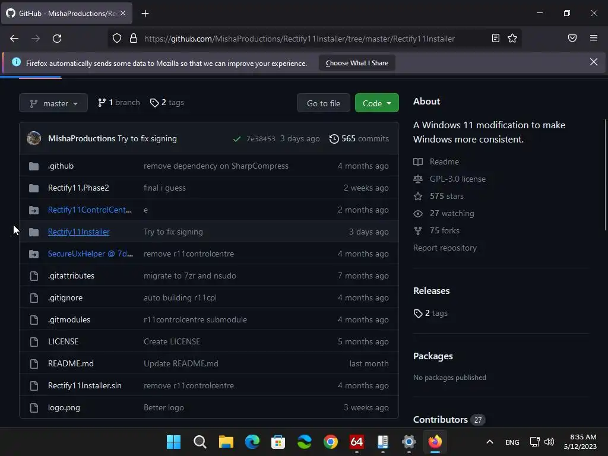Click the Go to file button
Image resolution: width=608 pixels, height=456 pixels.
coord(324,103)
